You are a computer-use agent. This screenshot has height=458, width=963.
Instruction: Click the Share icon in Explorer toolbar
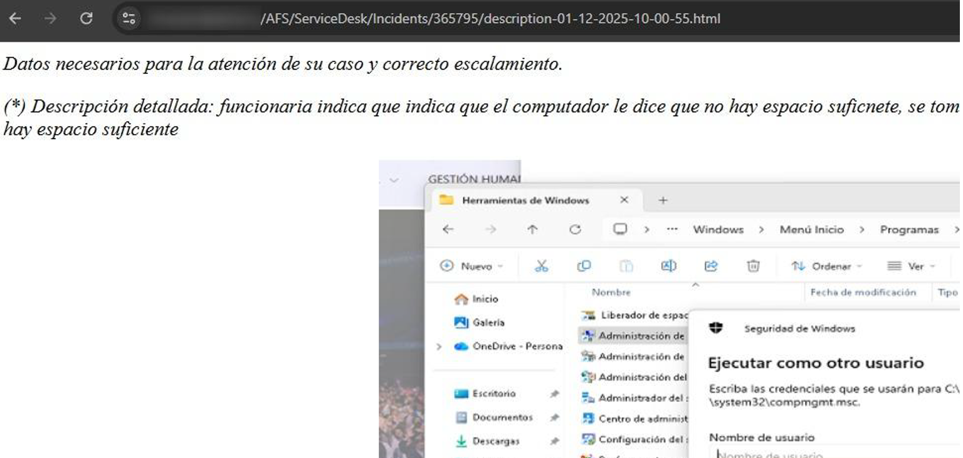pos(710,266)
